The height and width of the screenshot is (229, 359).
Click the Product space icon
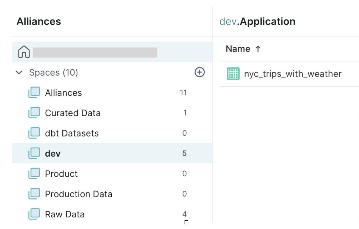pos(34,173)
